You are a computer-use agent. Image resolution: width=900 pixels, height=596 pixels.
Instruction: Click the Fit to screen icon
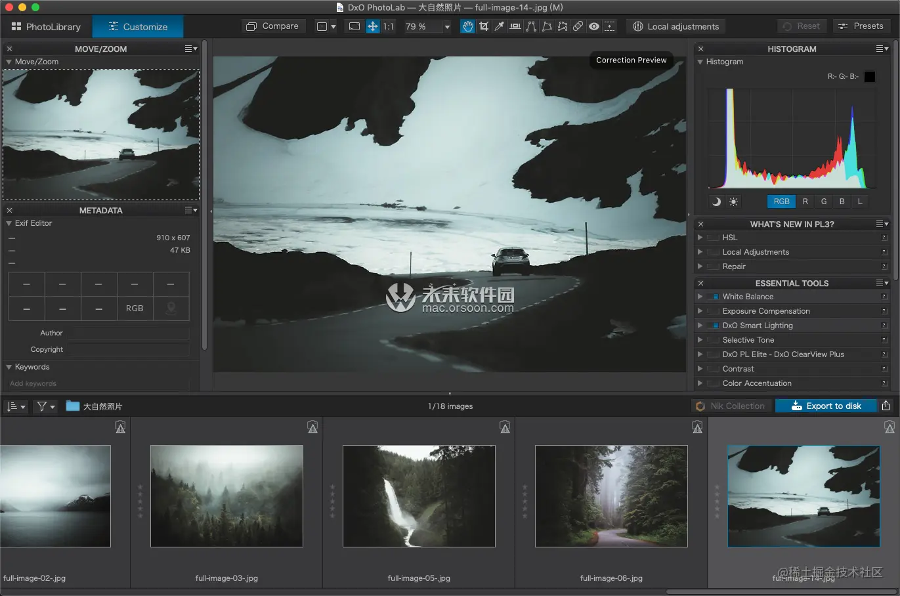pos(354,26)
